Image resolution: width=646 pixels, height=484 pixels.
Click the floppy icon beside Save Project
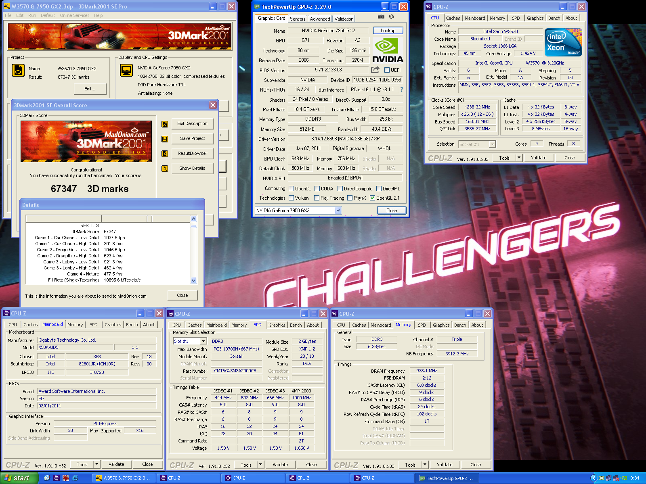tap(165, 139)
